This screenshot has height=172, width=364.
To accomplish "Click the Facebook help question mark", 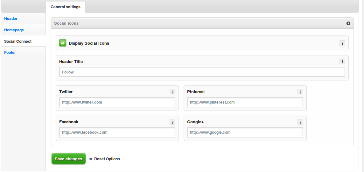I will [x=172, y=122].
